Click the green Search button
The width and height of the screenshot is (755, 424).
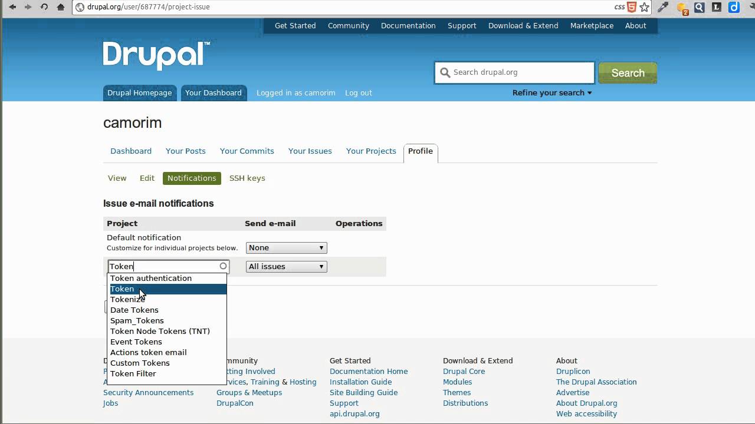(628, 73)
